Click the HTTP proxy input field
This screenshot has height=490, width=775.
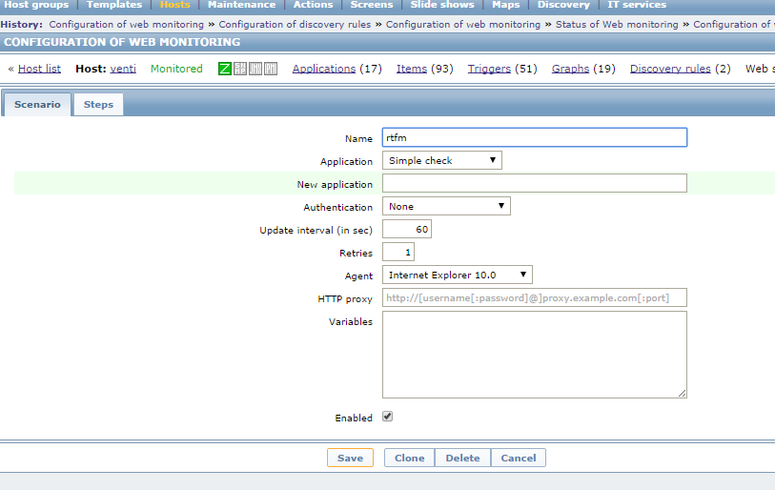535,297
